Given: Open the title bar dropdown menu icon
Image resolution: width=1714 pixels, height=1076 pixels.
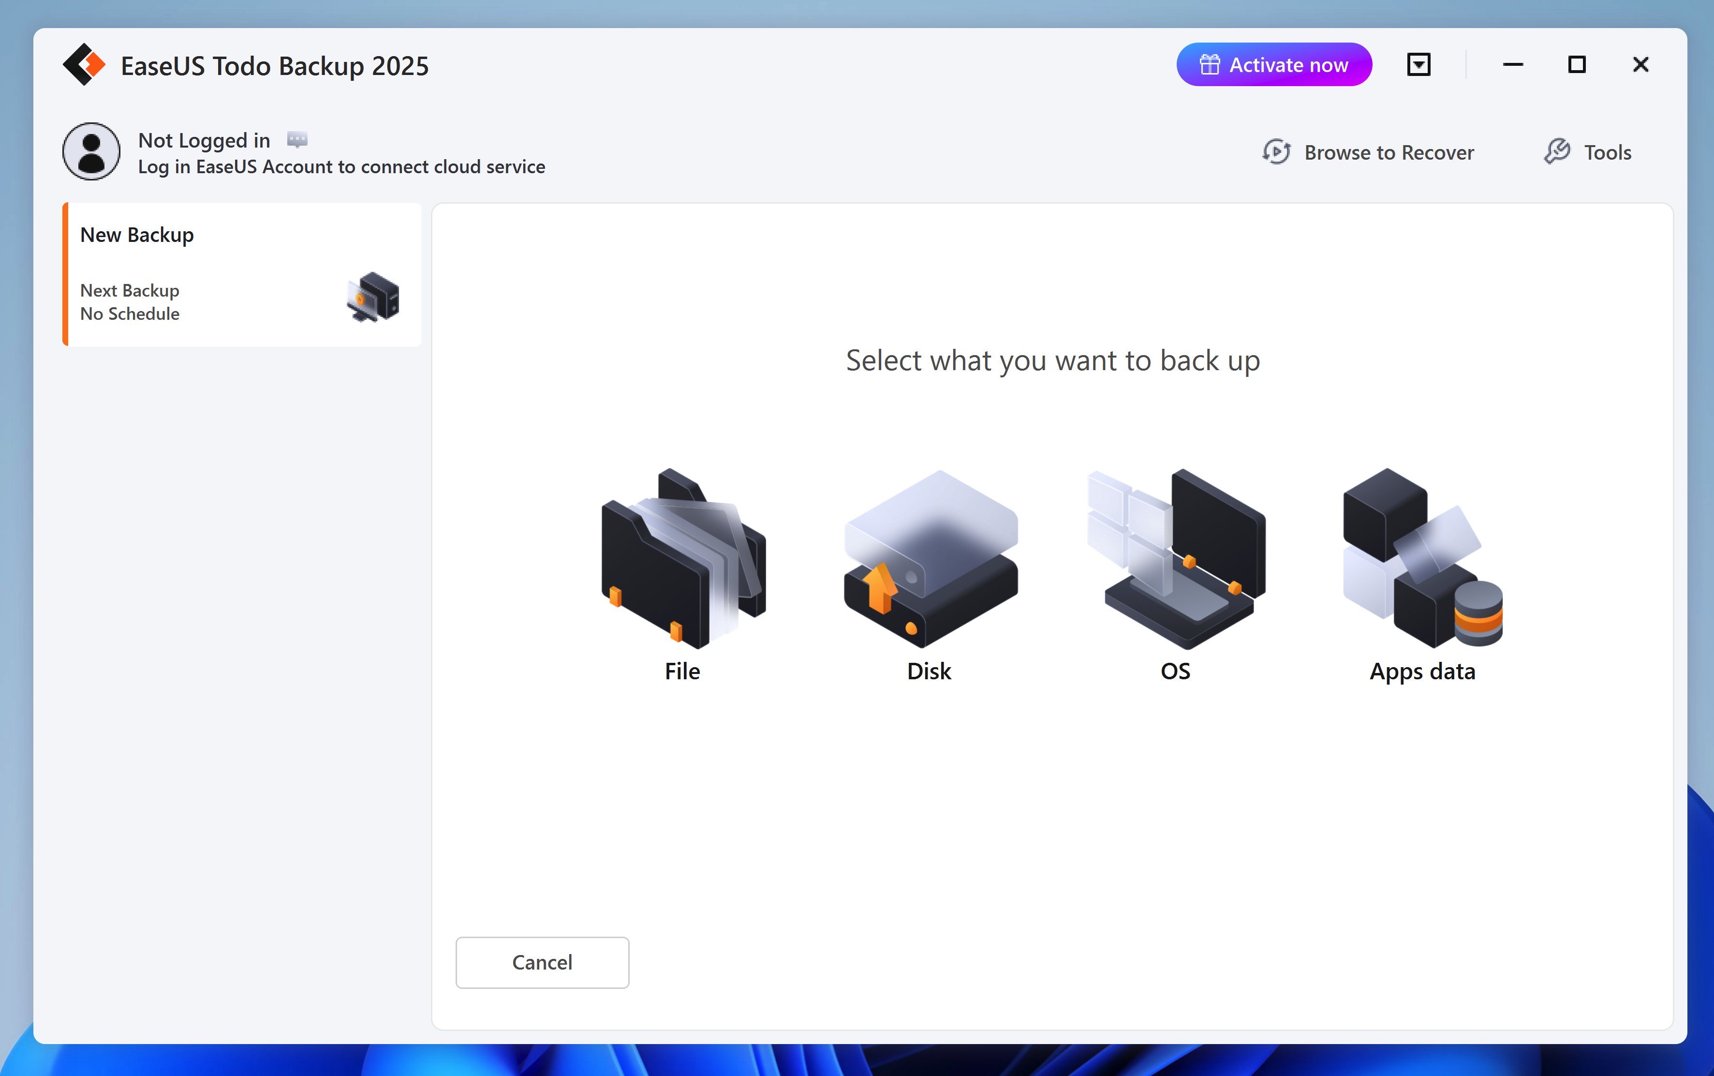Looking at the screenshot, I should 1419,65.
